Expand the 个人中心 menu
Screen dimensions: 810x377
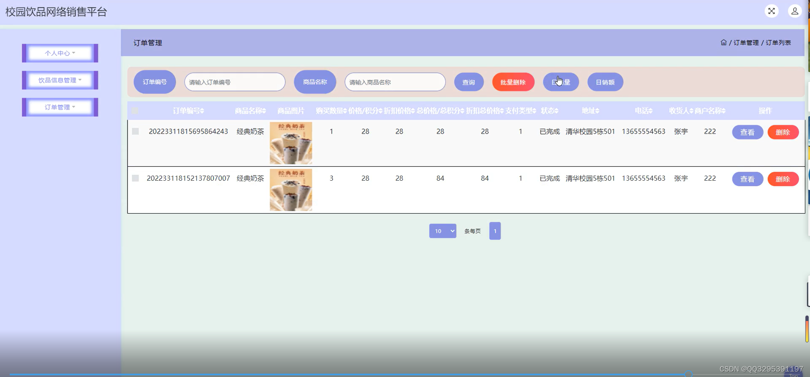60,53
